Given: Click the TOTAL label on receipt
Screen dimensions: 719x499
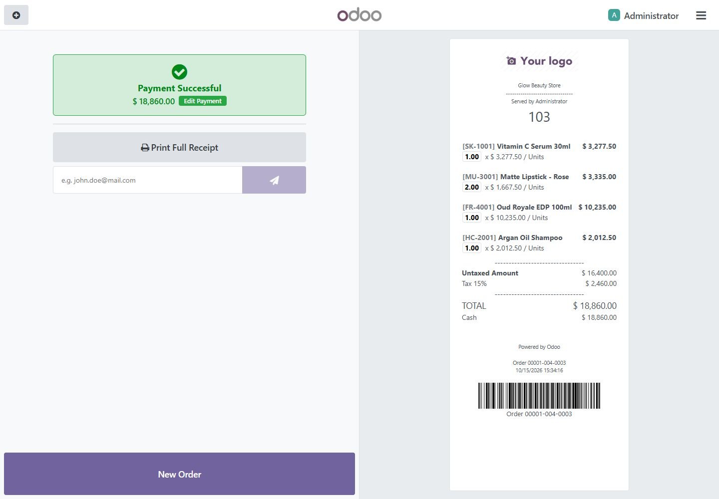Looking at the screenshot, I should point(474,306).
